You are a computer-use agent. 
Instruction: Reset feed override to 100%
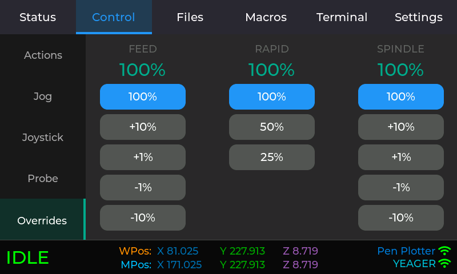(x=143, y=96)
